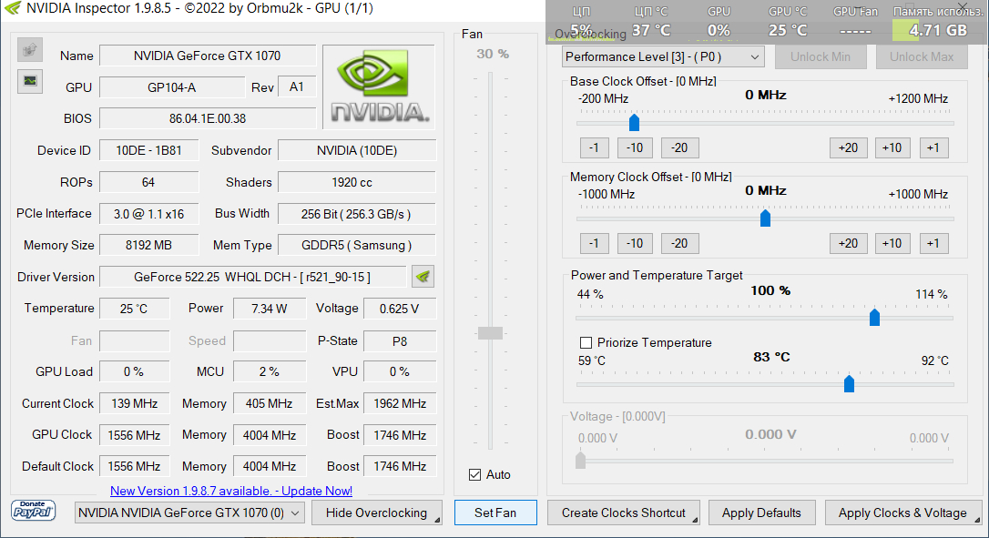989x538 pixels.
Task: Click +10 under Memory Clock Offset
Action: 892,243
